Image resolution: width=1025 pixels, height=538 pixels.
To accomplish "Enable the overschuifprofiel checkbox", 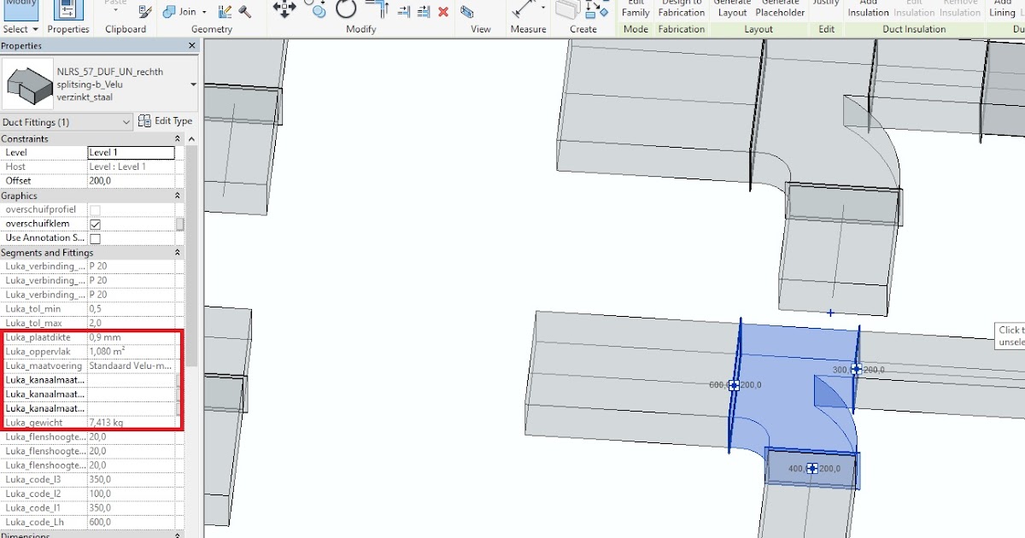I will (95, 209).
